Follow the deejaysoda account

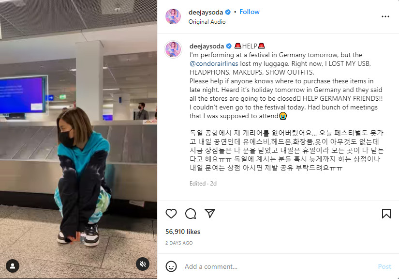(x=250, y=12)
